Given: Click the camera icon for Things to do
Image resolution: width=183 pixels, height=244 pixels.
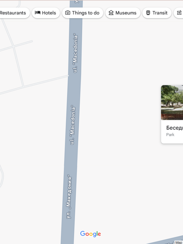Looking at the screenshot, I should click(x=67, y=13).
